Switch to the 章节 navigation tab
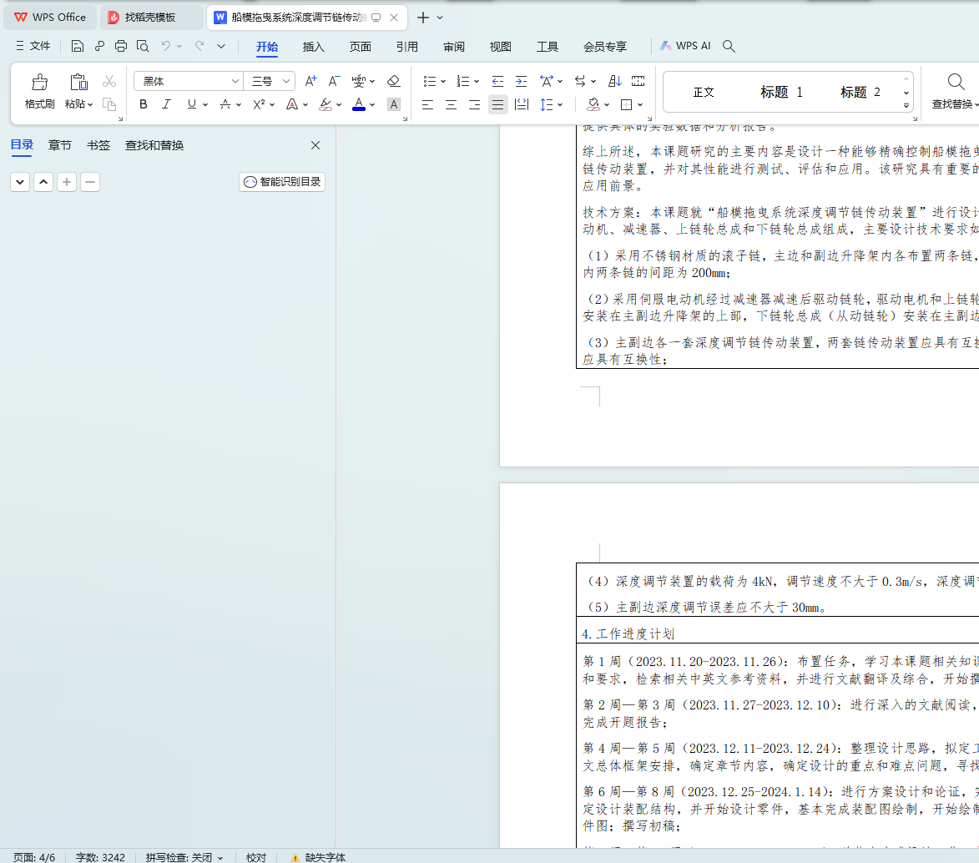The image size is (979, 863). coord(60,145)
